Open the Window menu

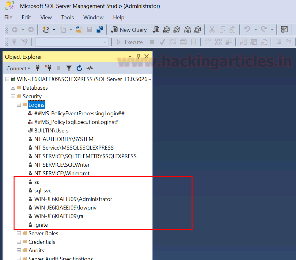coord(93,17)
